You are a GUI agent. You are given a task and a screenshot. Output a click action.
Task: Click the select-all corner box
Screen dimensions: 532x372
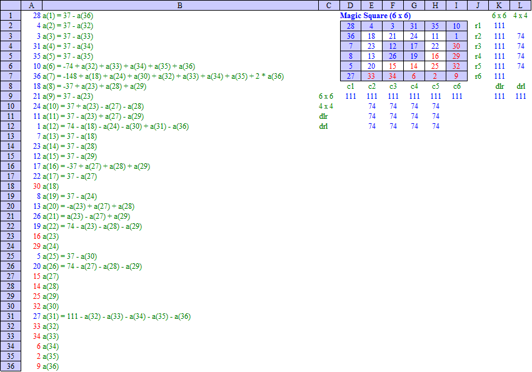pyautogui.click(x=11, y=6)
